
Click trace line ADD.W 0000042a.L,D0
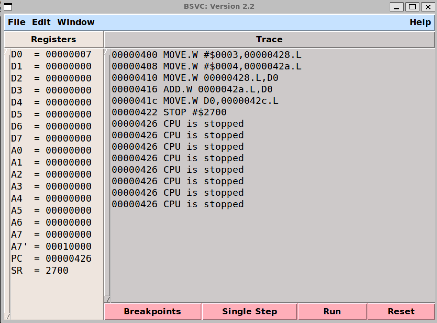pyautogui.click(x=192, y=89)
